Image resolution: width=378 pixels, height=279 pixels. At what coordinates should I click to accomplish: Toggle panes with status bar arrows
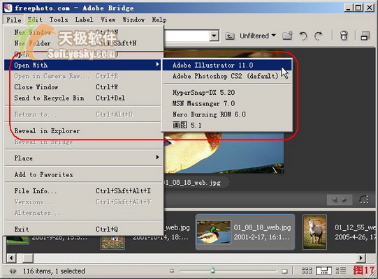[13, 271]
